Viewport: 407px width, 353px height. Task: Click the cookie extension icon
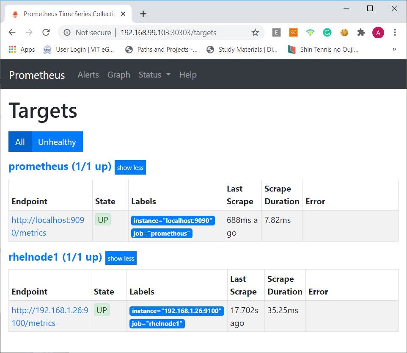344,33
